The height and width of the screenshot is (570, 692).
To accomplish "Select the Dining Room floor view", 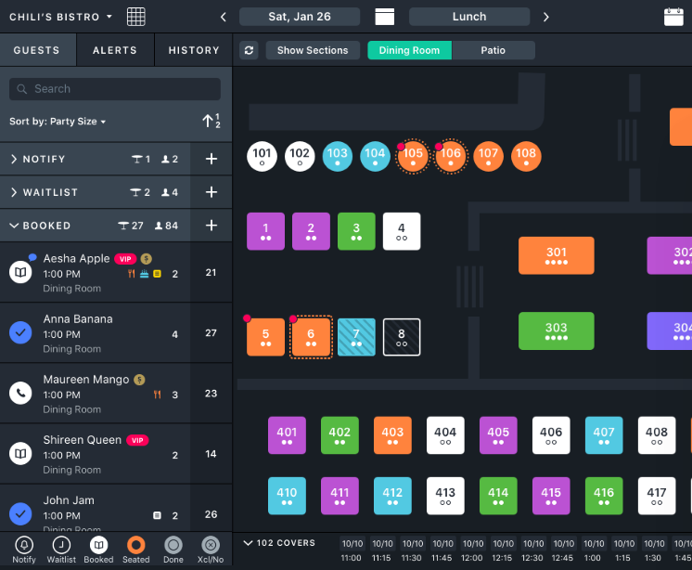I will (x=409, y=50).
